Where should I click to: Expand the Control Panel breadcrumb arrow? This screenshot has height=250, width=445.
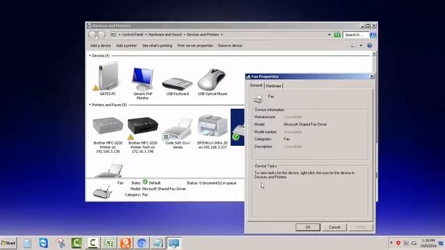pyautogui.click(x=146, y=35)
